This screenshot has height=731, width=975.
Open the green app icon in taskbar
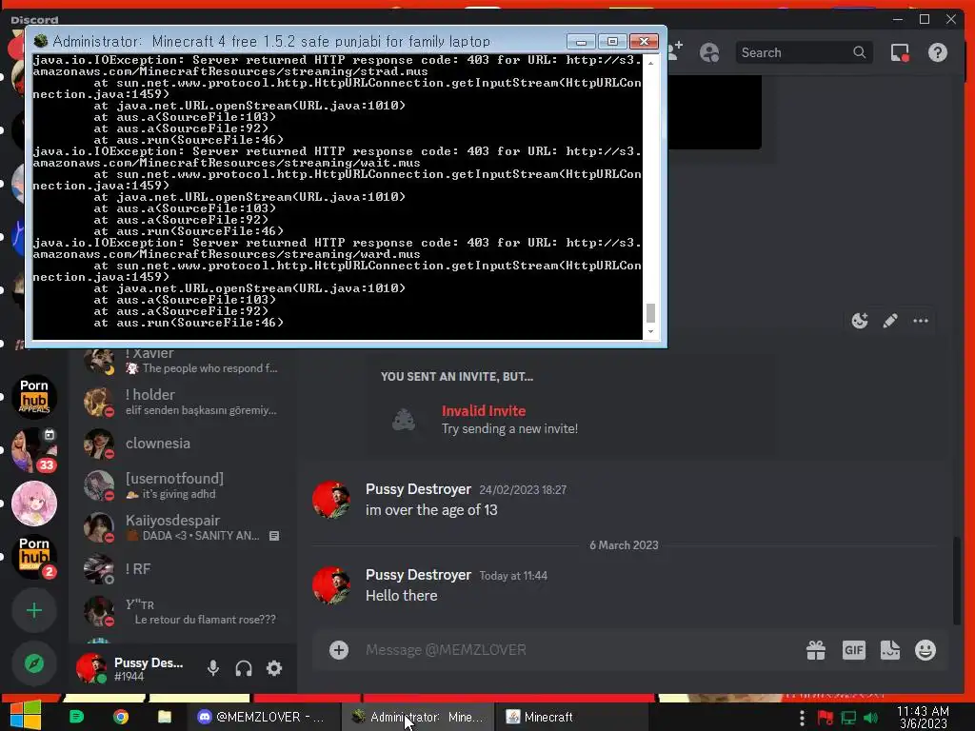click(76, 717)
